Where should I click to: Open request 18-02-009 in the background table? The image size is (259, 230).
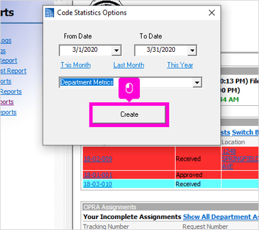(98, 159)
